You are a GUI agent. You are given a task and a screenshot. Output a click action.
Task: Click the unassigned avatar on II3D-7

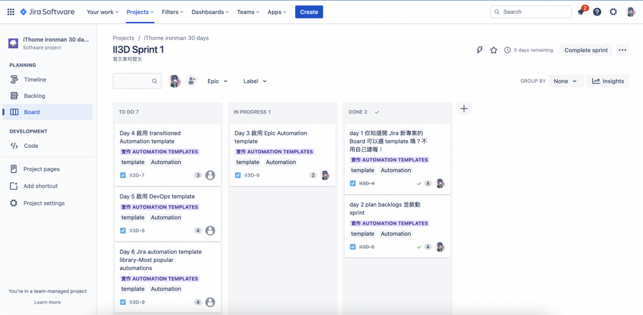210,175
